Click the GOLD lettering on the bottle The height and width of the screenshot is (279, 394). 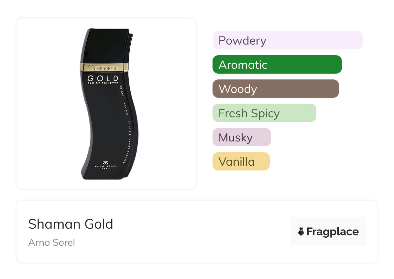coord(103,78)
